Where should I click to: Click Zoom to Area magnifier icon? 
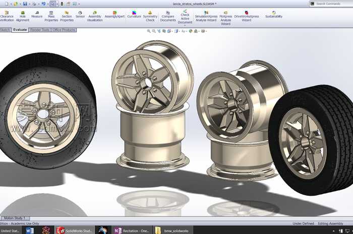click(154, 31)
